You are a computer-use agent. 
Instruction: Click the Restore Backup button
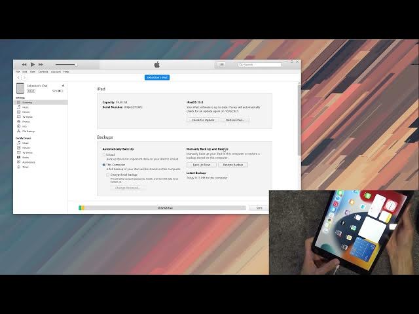(233, 165)
